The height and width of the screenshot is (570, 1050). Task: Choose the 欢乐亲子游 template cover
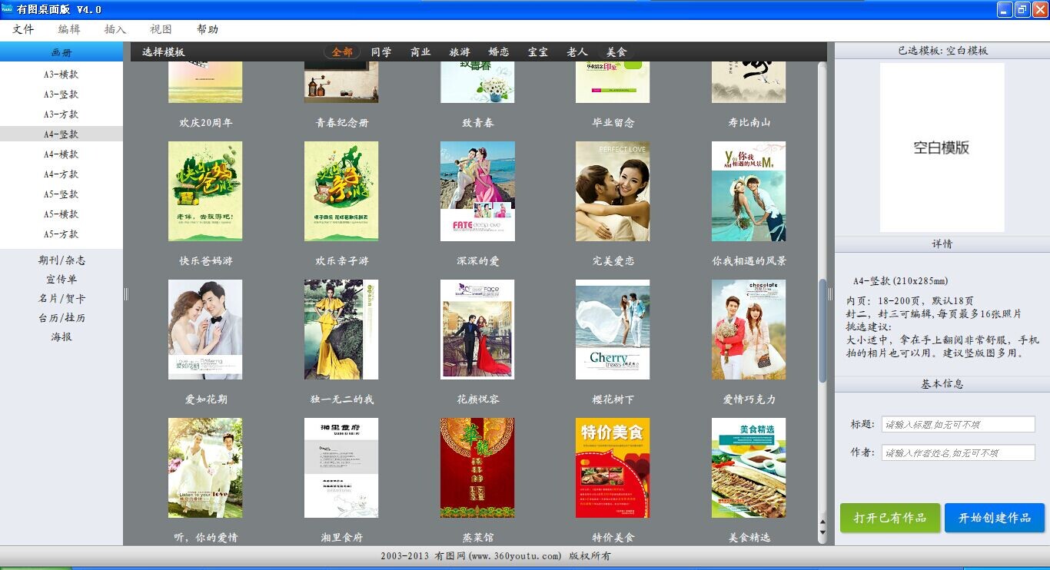click(x=341, y=191)
